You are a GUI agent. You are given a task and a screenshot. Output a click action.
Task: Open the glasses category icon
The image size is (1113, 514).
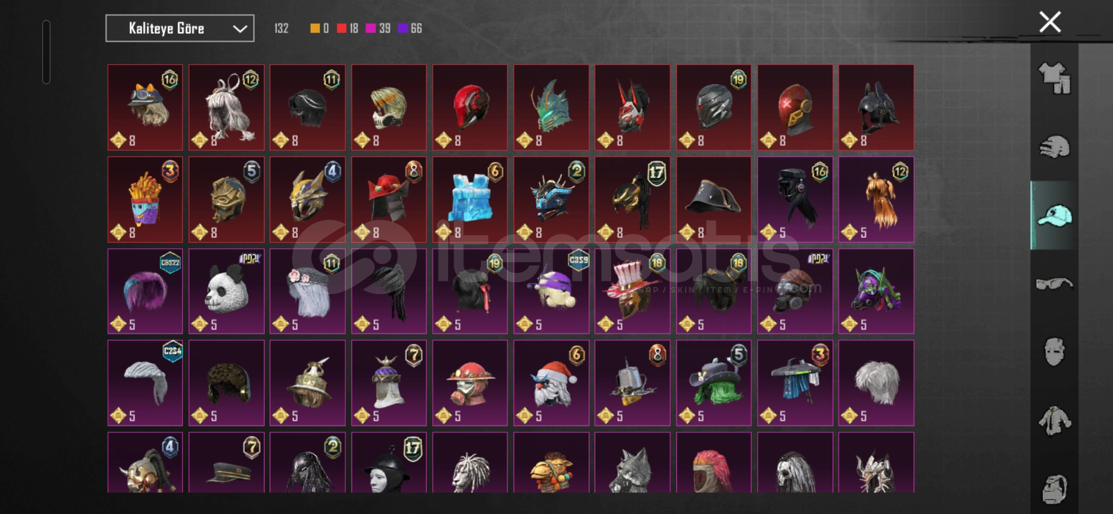pyautogui.click(x=1054, y=284)
